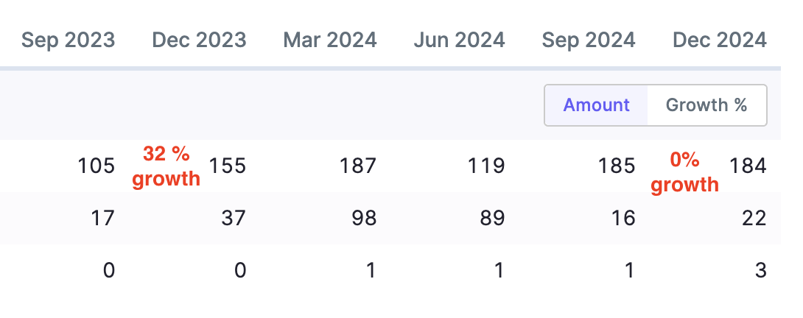Select the Amount toggle option
This screenshot has height=318, width=803.
(596, 105)
